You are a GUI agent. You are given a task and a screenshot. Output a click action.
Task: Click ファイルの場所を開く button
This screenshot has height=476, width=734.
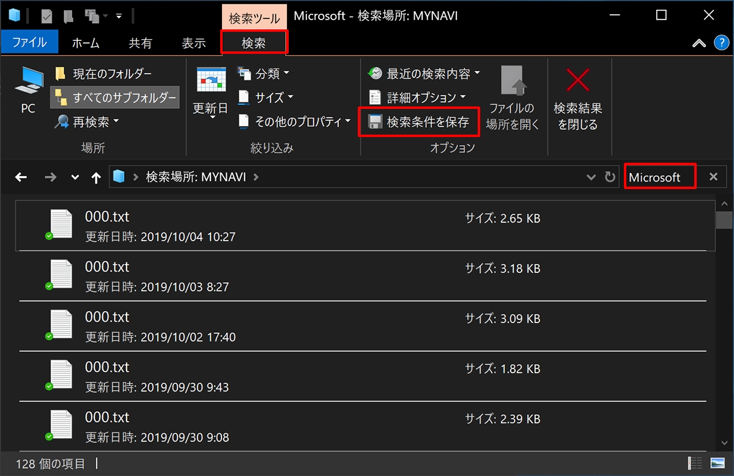(513, 98)
